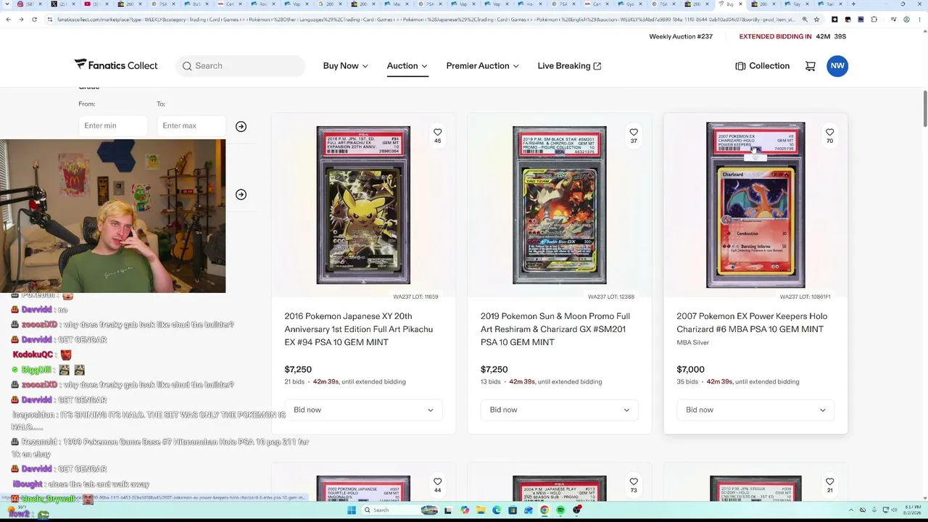The height and width of the screenshot is (522, 928).
Task: Go to Collection
Action: 762,66
